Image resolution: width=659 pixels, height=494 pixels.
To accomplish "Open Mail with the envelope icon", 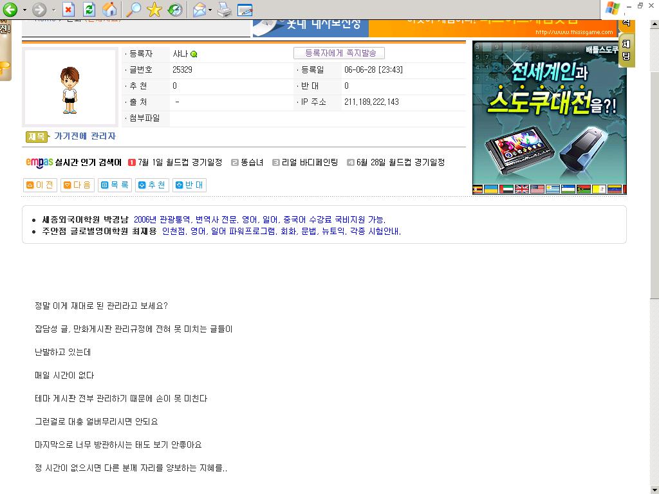I will 200,9.
